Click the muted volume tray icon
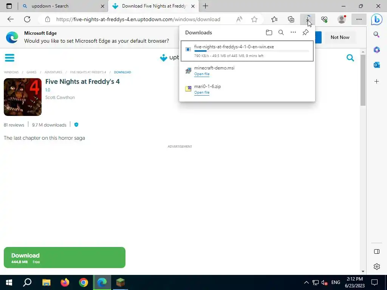Viewport: 387px width, 290px height. pyautogui.click(x=325, y=282)
